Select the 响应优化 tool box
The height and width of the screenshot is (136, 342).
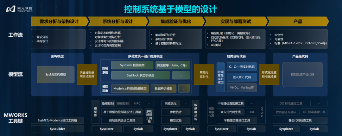point(171,103)
